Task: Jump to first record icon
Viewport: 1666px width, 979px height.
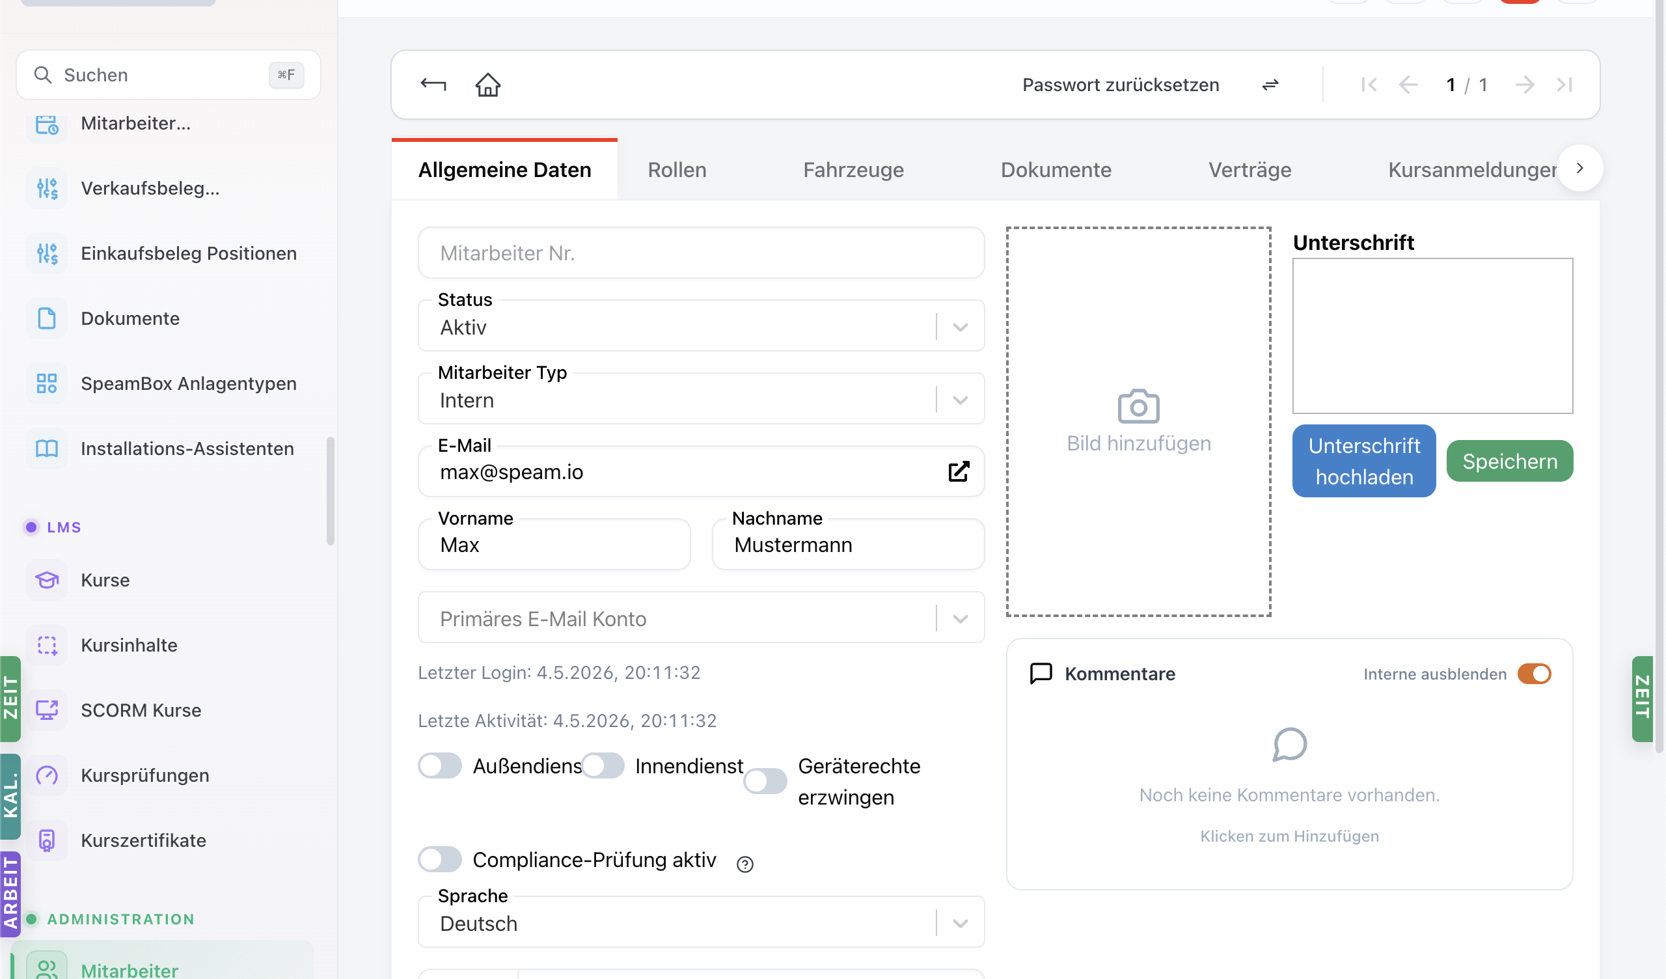Action: point(1369,85)
